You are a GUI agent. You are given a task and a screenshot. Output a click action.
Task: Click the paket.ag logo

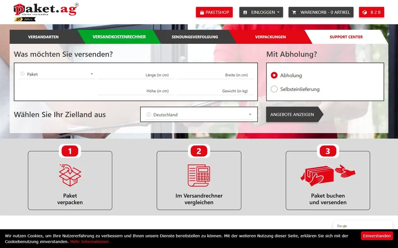tap(46, 10)
